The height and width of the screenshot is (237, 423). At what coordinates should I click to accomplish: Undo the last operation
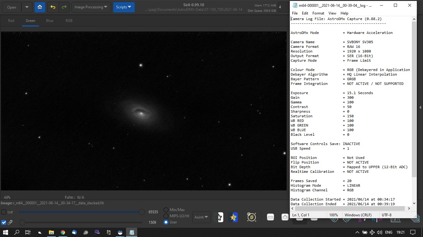(x=53, y=7)
